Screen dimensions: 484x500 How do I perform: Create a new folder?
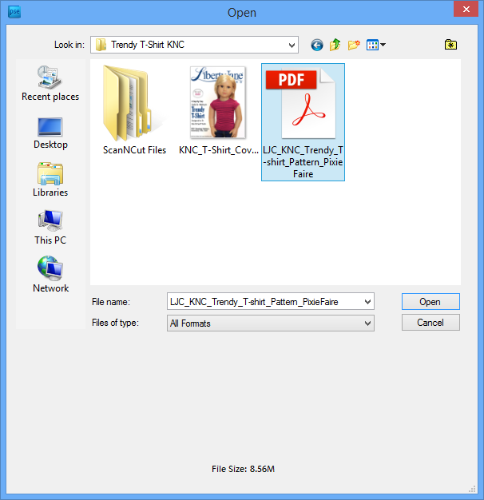[354, 45]
